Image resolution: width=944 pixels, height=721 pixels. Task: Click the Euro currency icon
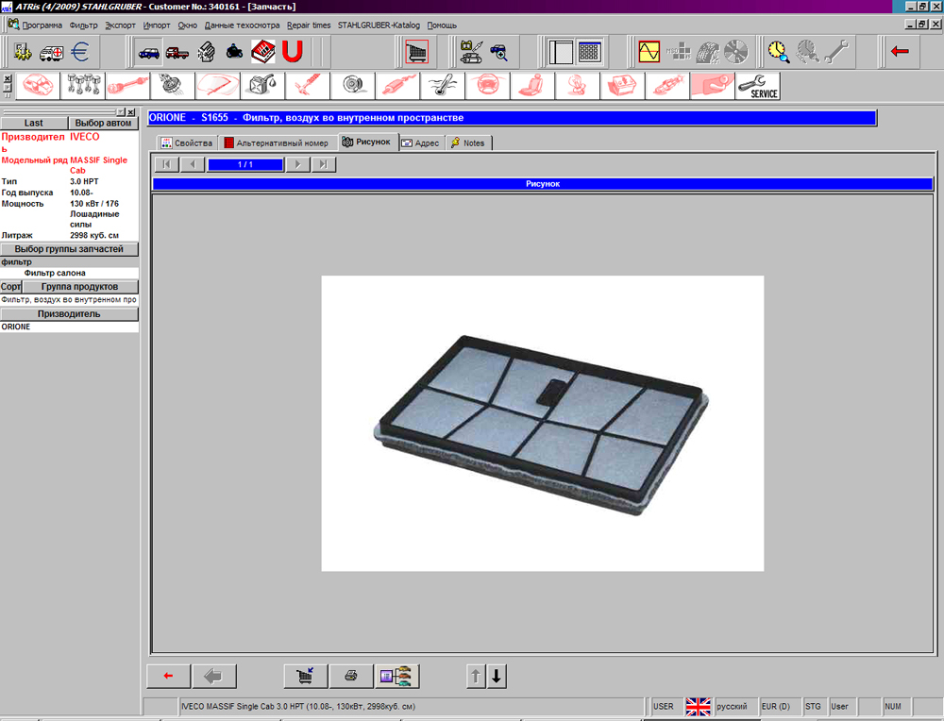pyautogui.click(x=82, y=51)
